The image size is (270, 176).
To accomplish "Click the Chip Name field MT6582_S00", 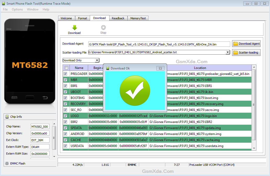I will [40, 127].
